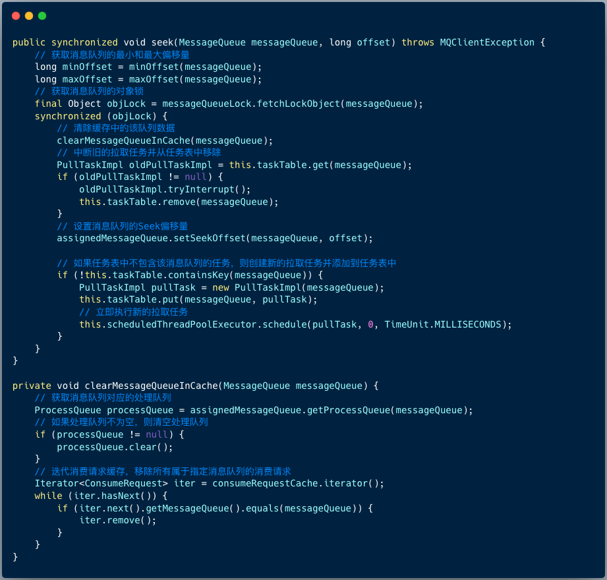The height and width of the screenshot is (580, 607).
Task: Click the green maximize dot
Action: 42,16
